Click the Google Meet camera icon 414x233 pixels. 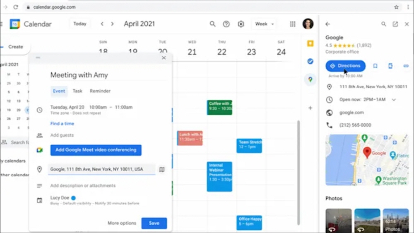(40, 150)
